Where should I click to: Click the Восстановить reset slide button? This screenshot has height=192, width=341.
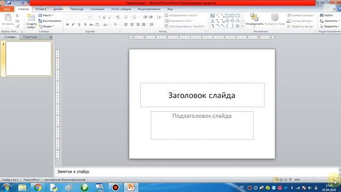click(50, 21)
